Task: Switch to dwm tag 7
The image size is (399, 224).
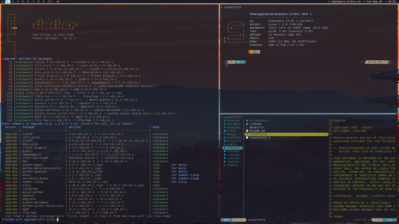Action: tap(33, 1)
